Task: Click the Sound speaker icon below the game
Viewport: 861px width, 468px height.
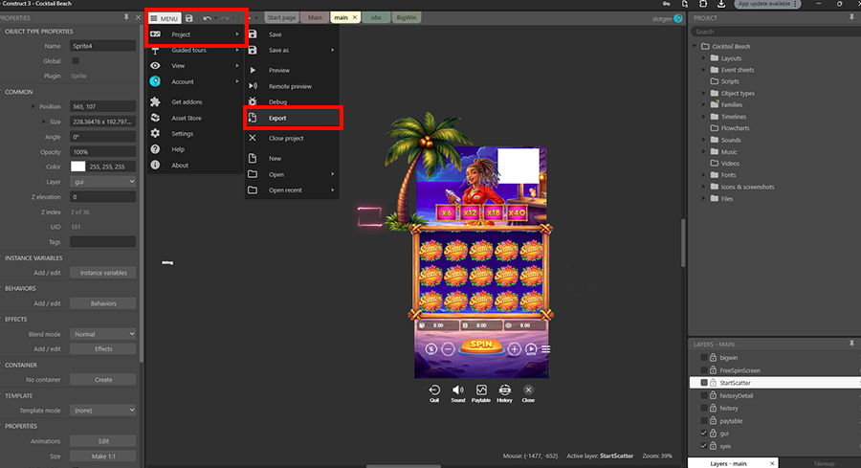Action: (x=458, y=390)
